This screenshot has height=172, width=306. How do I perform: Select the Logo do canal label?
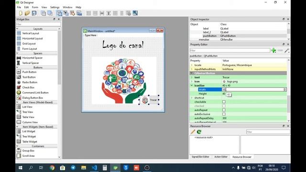pos(123,45)
